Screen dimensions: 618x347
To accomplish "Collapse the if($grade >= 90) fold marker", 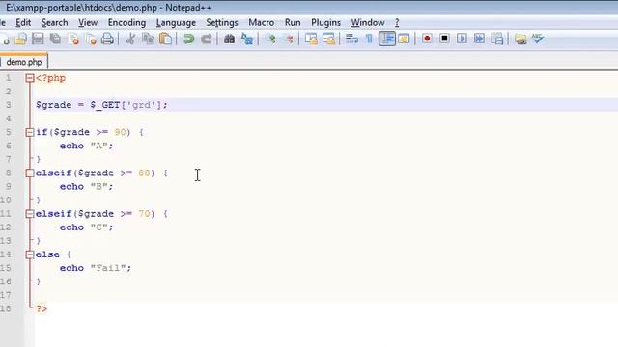I will 30,133.
